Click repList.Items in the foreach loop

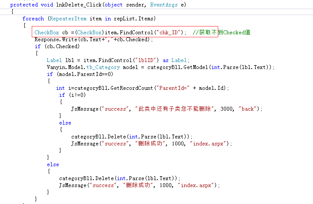coord(133,19)
